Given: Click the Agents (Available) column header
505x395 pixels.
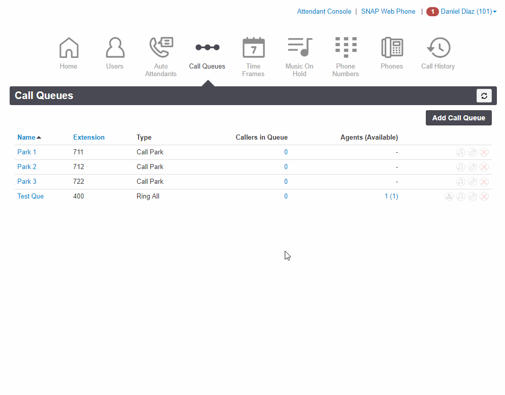Looking at the screenshot, I should 369,137.
